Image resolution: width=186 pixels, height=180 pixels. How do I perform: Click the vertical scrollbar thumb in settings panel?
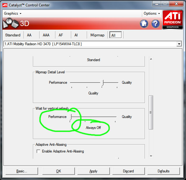[151, 112]
